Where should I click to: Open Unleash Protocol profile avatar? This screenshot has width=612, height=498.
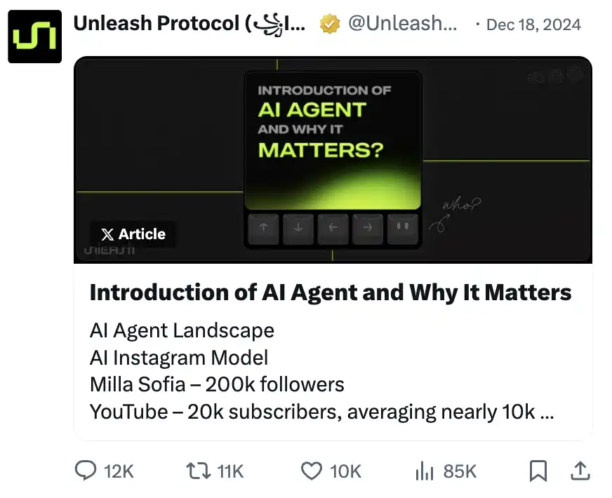pyautogui.click(x=34, y=36)
